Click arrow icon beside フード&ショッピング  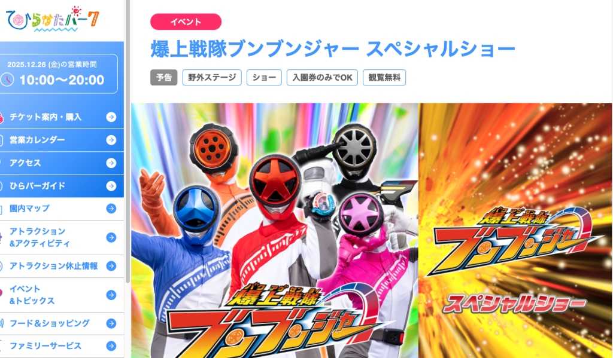(111, 323)
